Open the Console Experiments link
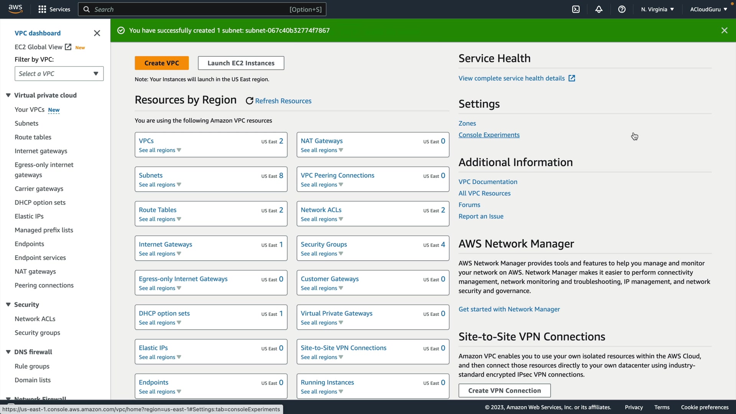736x414 pixels. [489, 135]
